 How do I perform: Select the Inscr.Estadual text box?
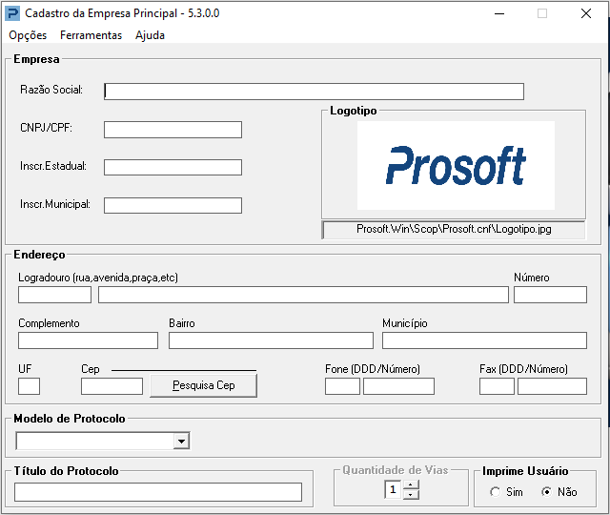pyautogui.click(x=173, y=168)
